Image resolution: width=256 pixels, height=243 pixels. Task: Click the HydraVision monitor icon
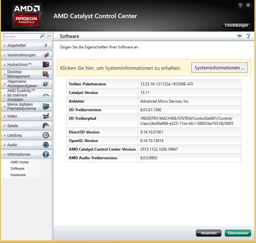(x=46, y=65)
